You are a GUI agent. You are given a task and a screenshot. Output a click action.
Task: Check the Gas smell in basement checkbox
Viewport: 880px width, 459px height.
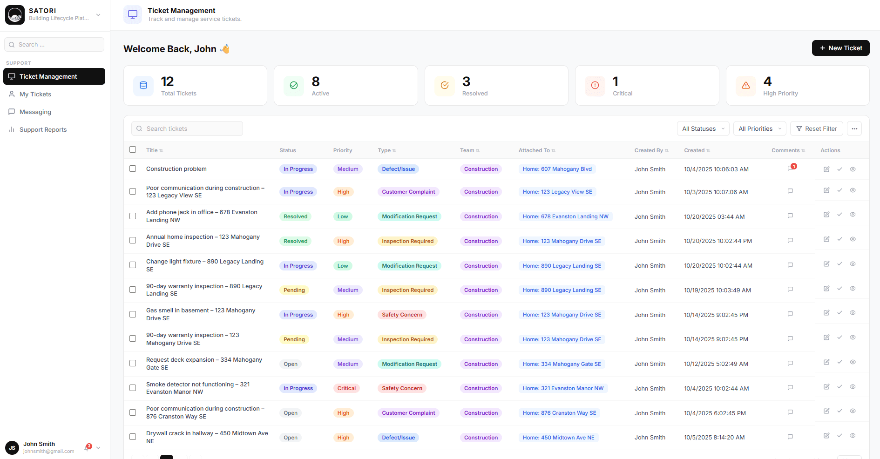[x=133, y=314]
